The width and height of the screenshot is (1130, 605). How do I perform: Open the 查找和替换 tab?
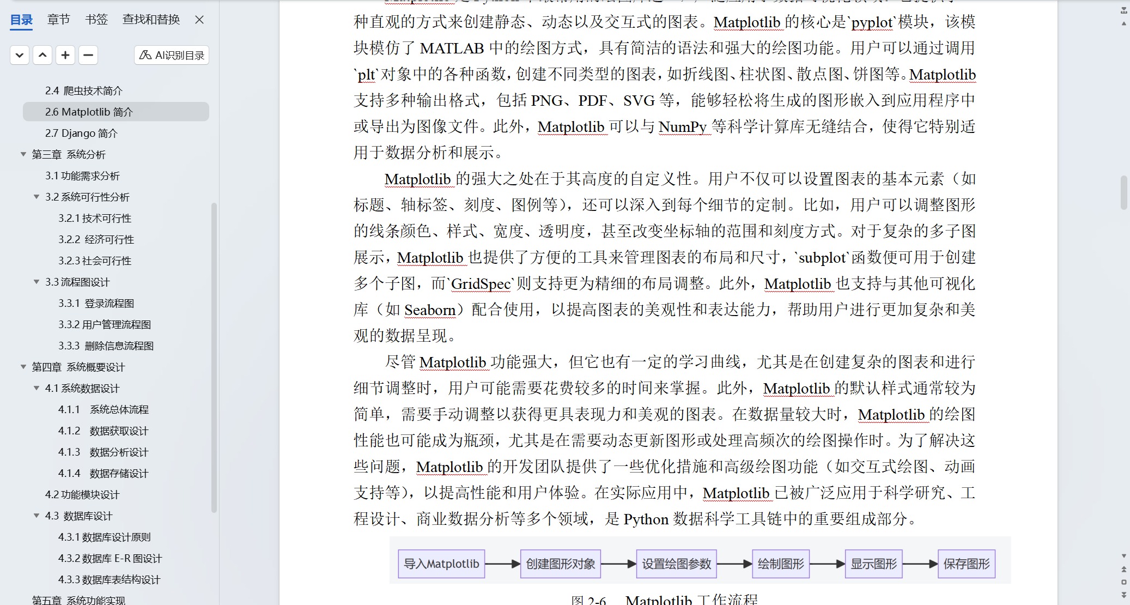coord(151,20)
